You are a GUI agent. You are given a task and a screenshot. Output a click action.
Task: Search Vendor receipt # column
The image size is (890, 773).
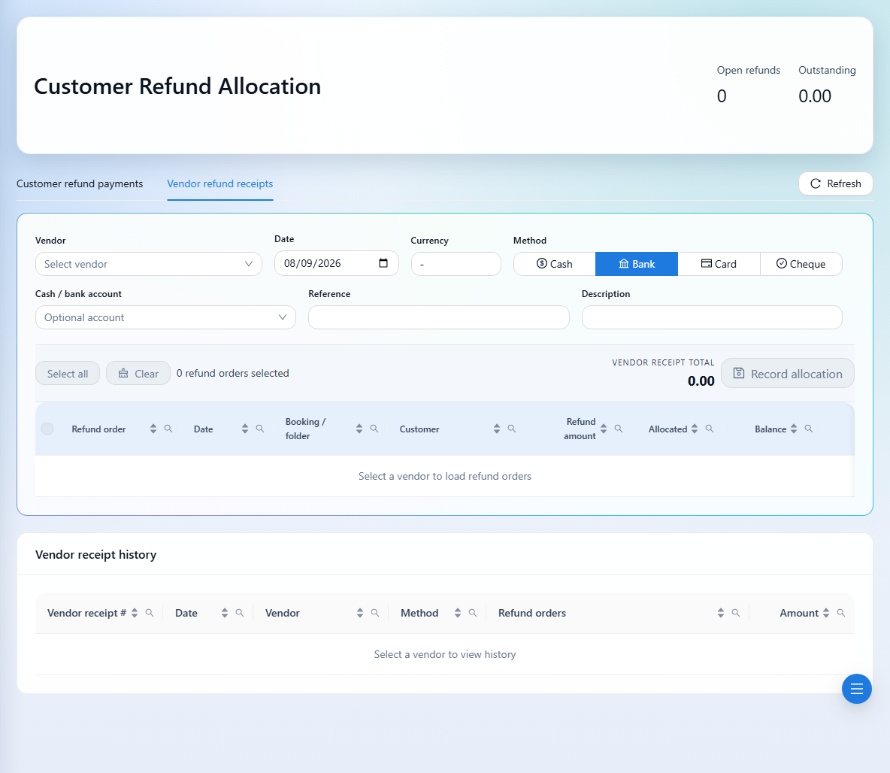pyautogui.click(x=150, y=613)
